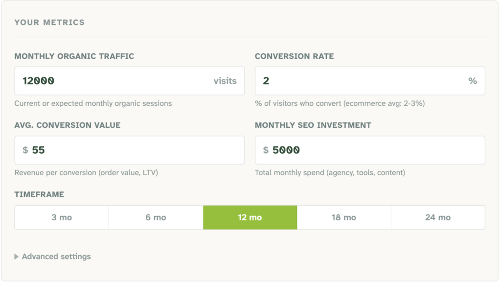Click the highlighted 12 mo timeframe button
The width and height of the screenshot is (501, 282).
[250, 217]
